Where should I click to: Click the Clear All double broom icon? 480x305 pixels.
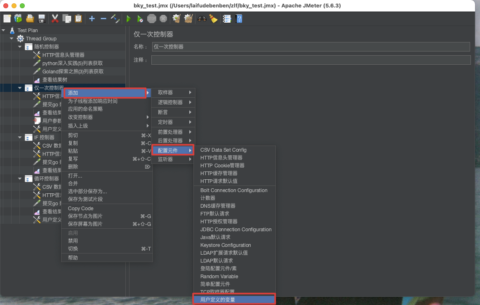[188, 19]
